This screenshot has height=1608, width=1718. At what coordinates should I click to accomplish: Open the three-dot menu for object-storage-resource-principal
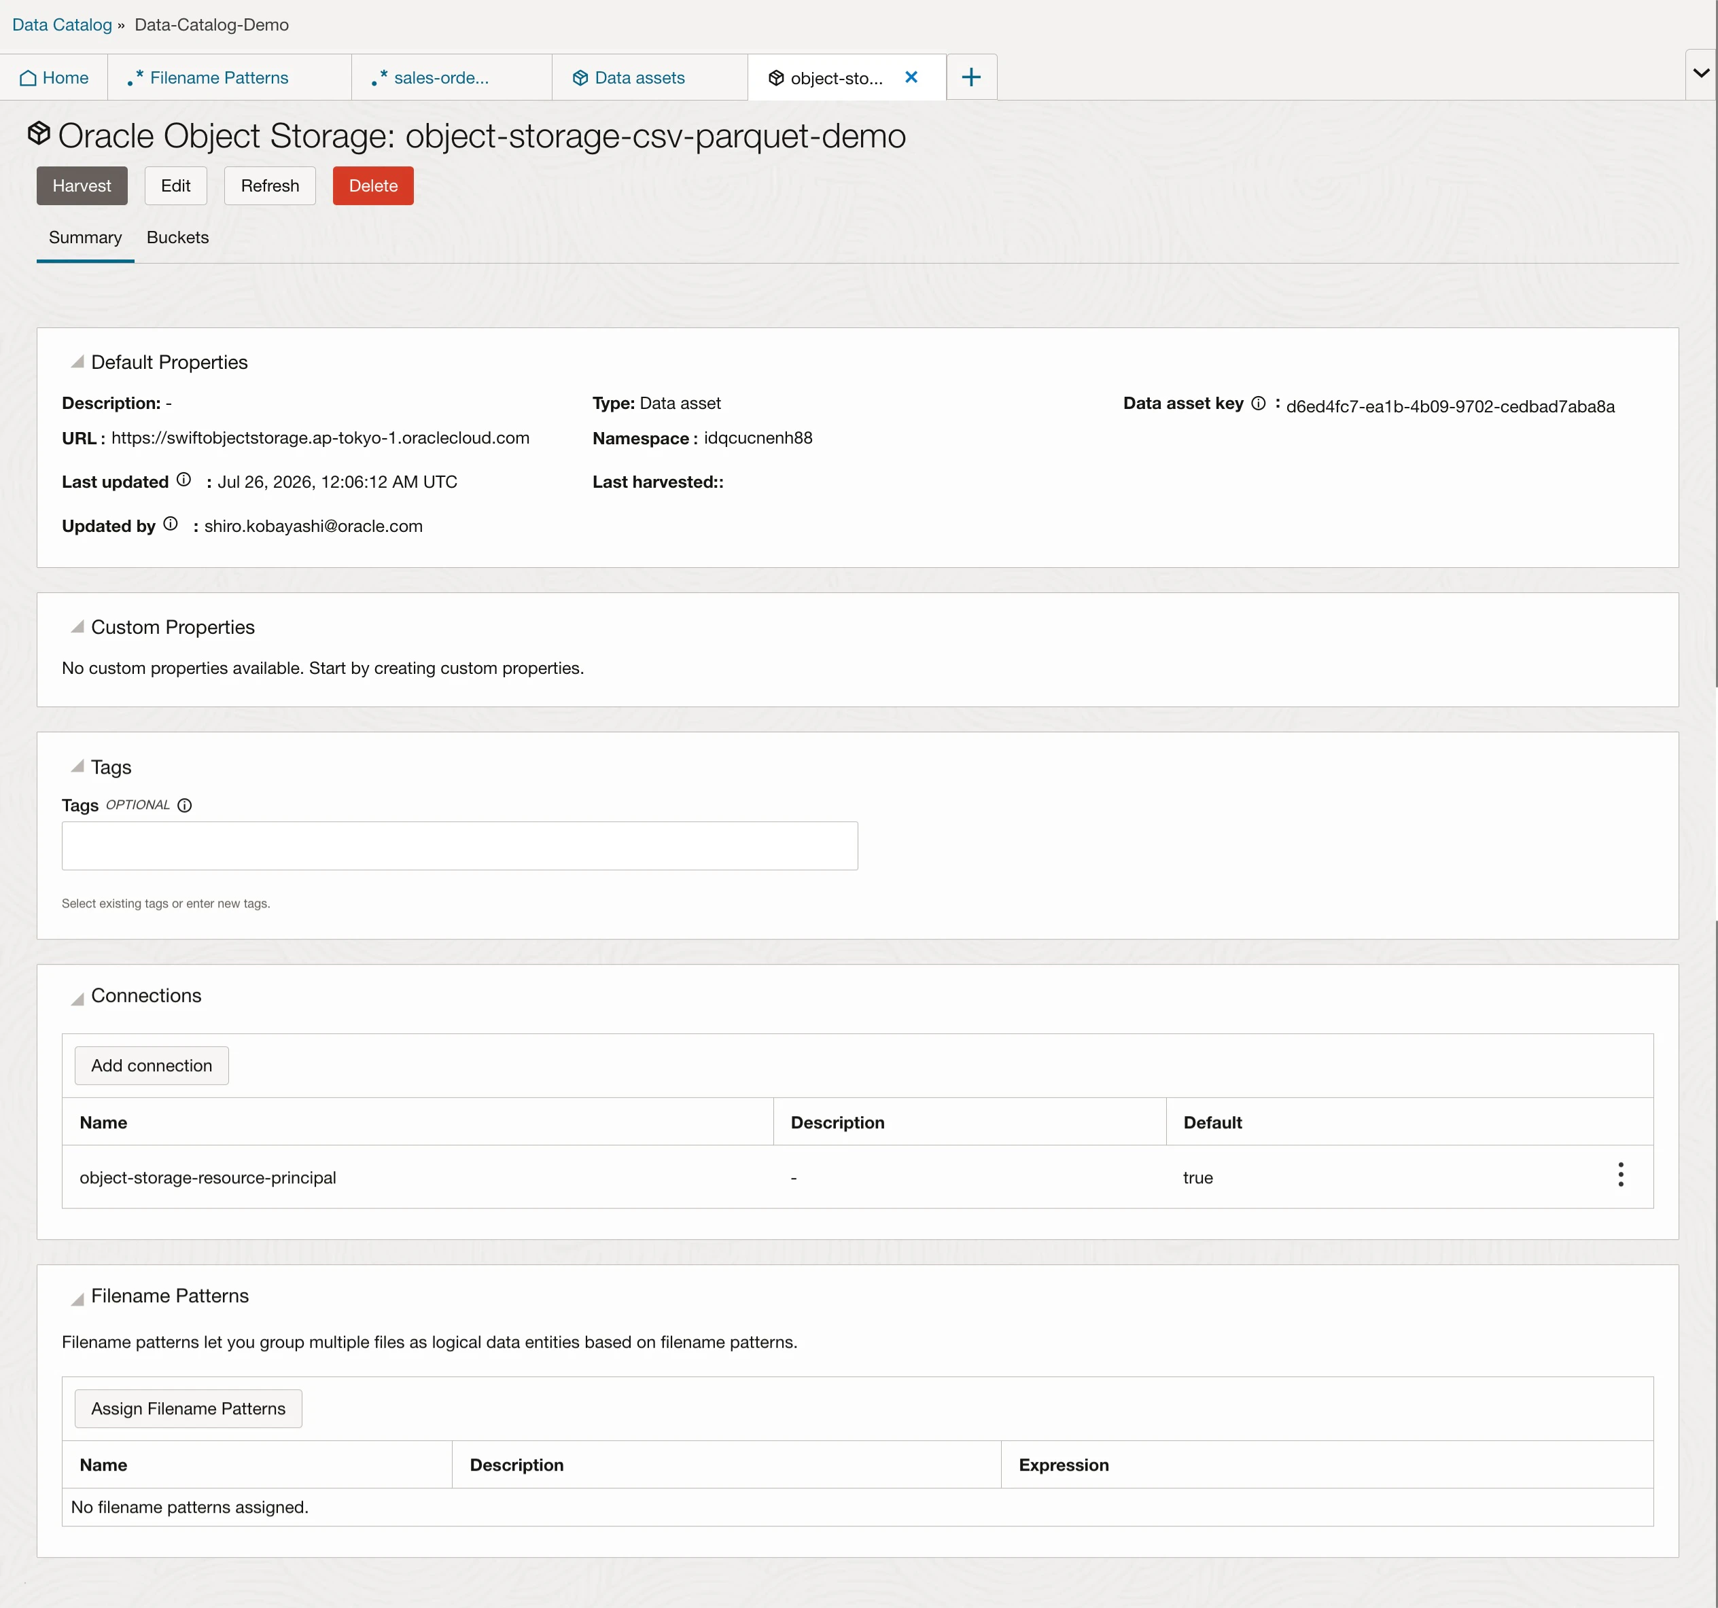click(x=1620, y=1175)
